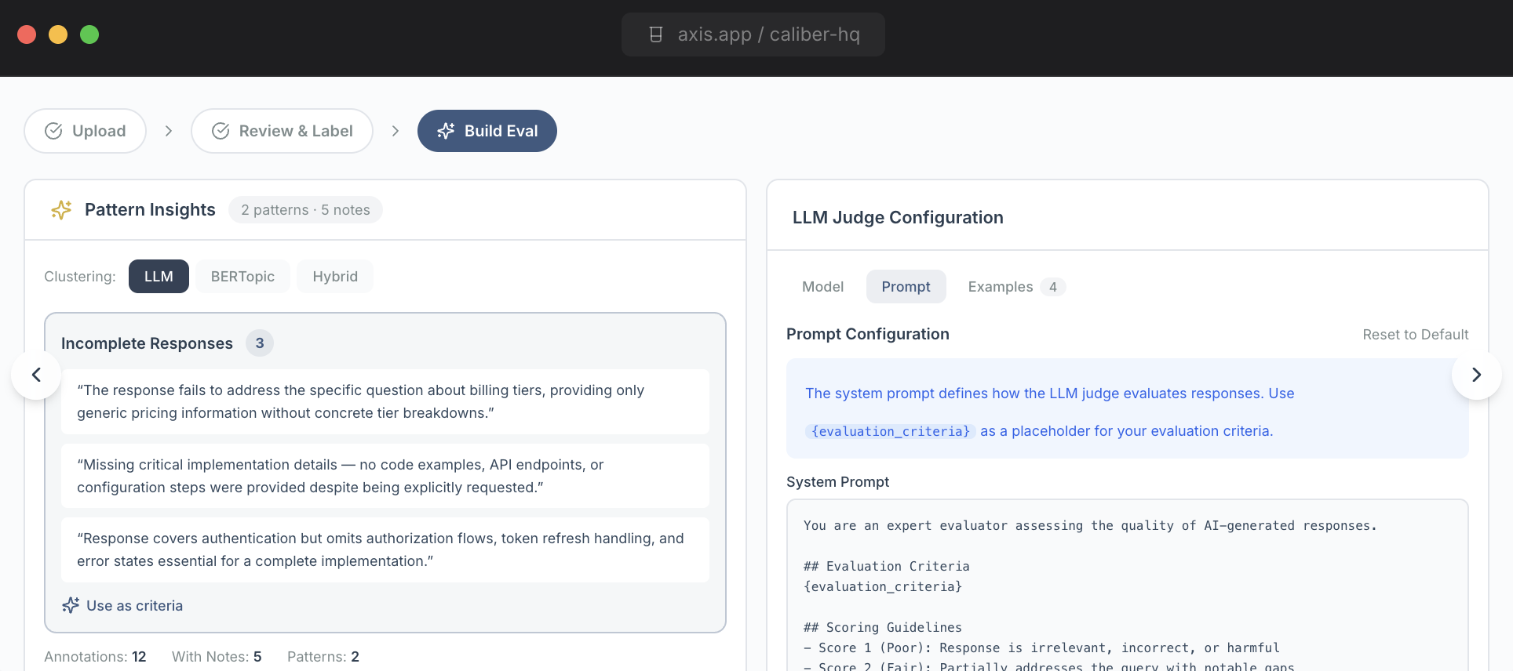Click the Prompt Configuration heading
Screen dimensions: 1513x671
tap(868, 334)
